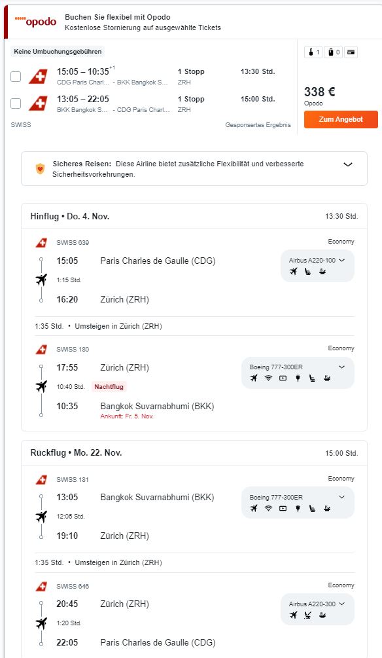Image resolution: width=382 pixels, height=658 pixels.
Task: Click the WiFi icon for flight SWISS 180
Action: (268, 378)
